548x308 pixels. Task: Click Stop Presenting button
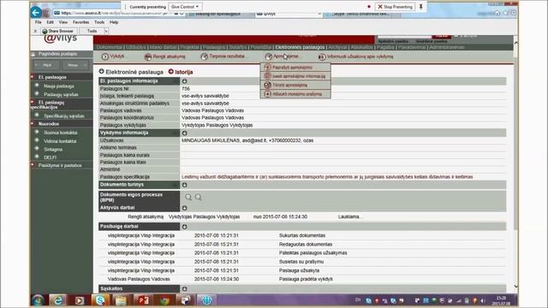[395, 7]
